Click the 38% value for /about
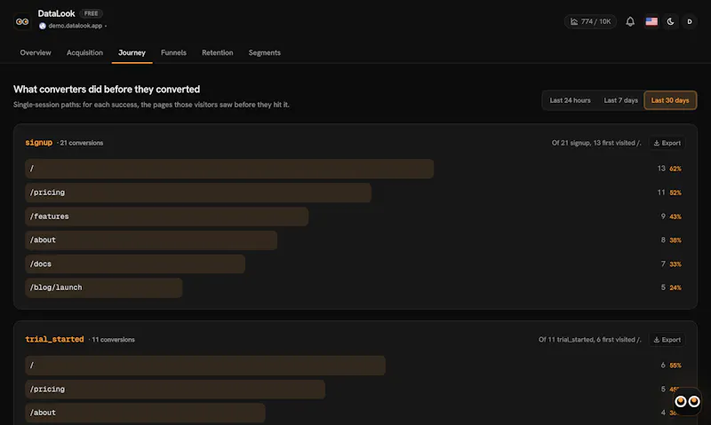Viewport: 711px width, 425px height. 675,240
